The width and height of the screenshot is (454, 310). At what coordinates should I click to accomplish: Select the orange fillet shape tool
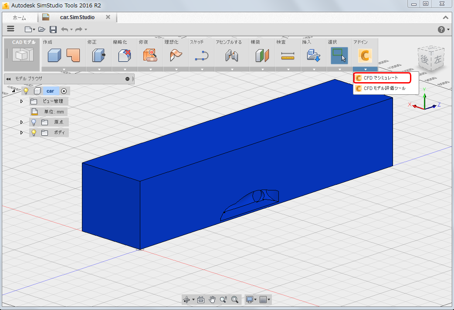73,55
